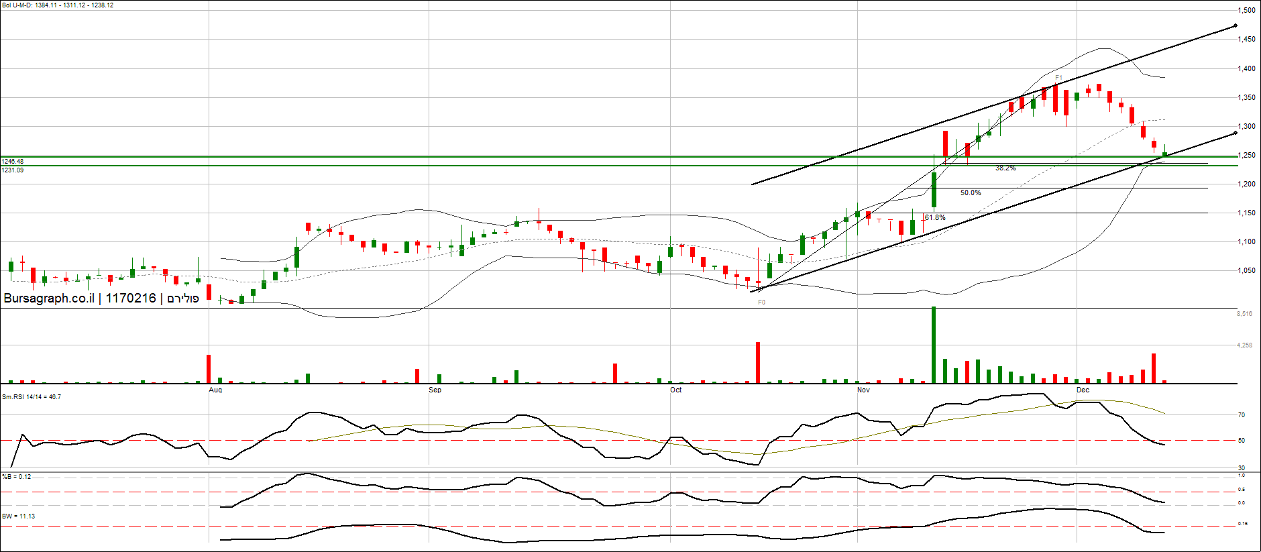1261x552 pixels.
Task: Click the %B = 0.12 indicator label
Action: (x=17, y=477)
